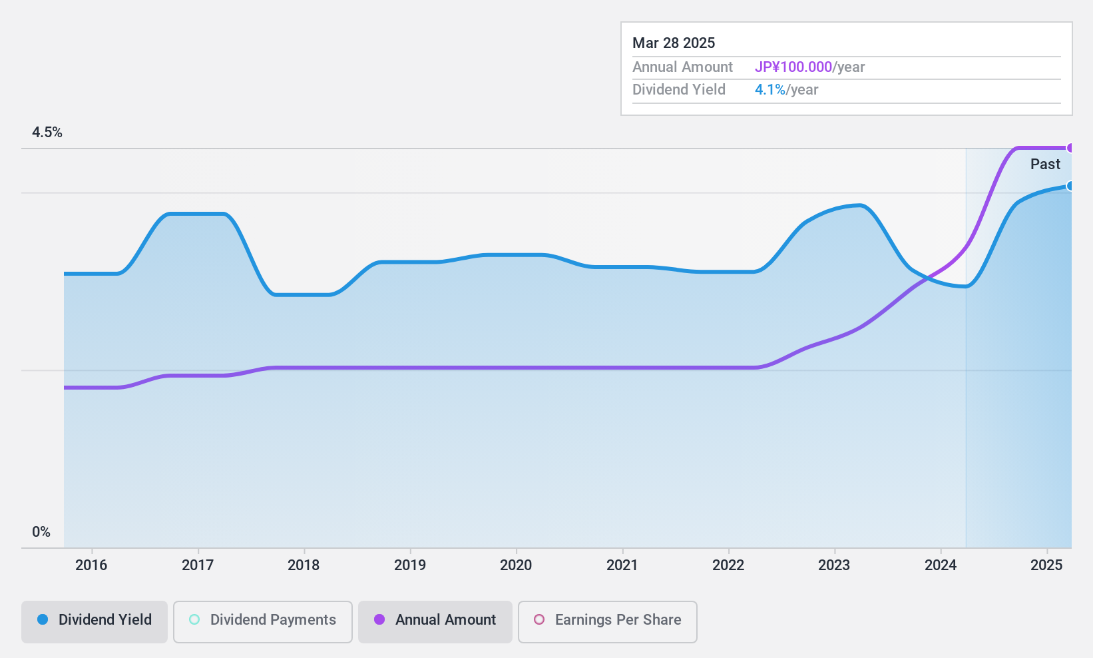Click the pink Earnings Per Share legend circle
Image resolution: width=1093 pixels, height=658 pixels.
(539, 619)
